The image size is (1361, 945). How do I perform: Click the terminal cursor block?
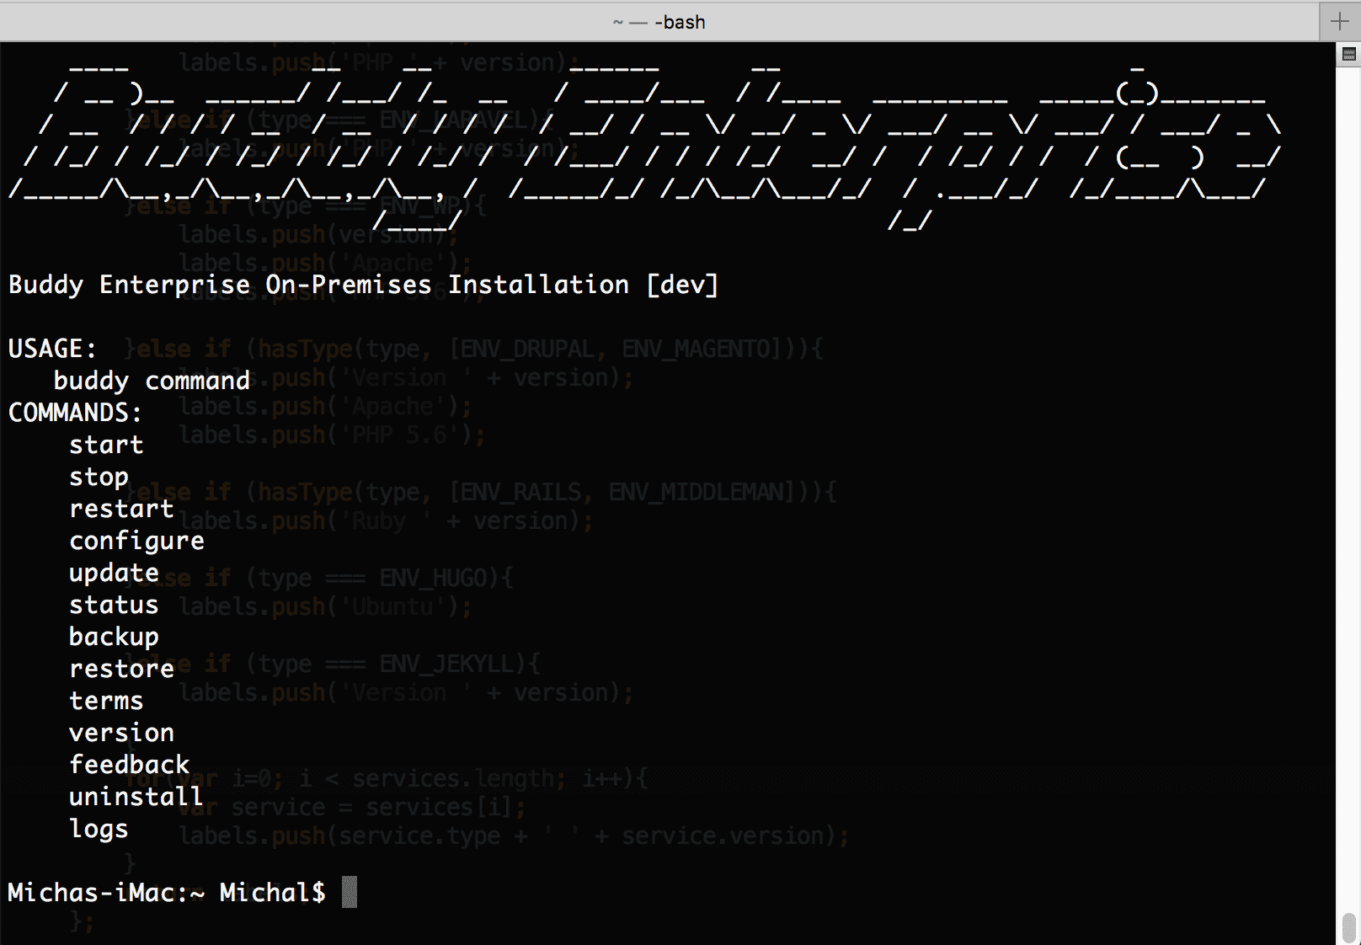(350, 893)
